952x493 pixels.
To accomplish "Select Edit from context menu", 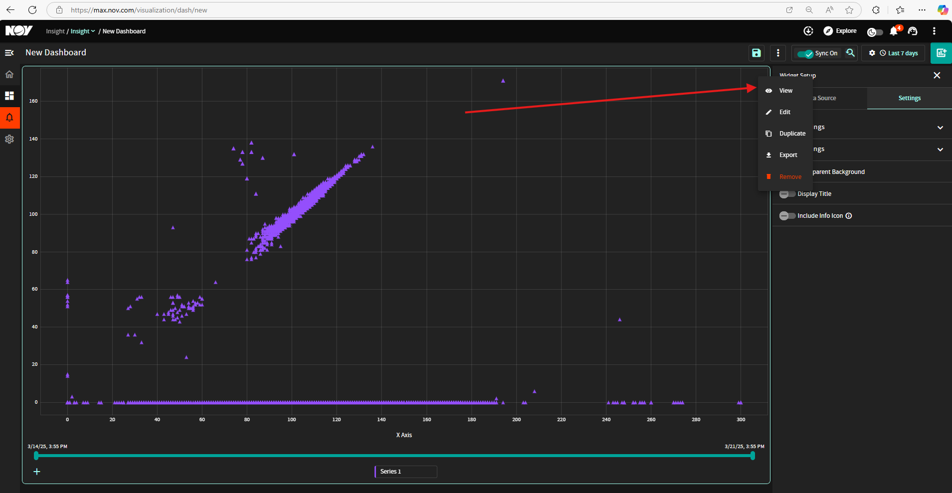I will pos(785,112).
